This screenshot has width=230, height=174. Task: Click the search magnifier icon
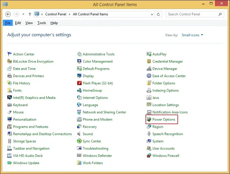point(220,14)
